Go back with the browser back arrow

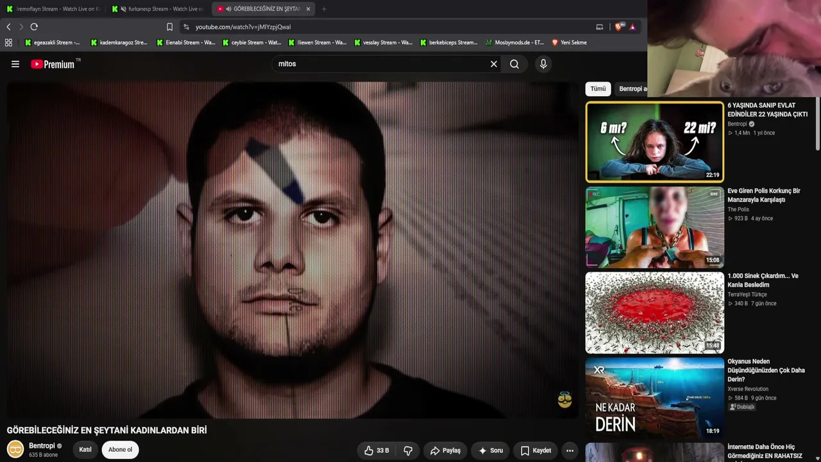[8, 27]
